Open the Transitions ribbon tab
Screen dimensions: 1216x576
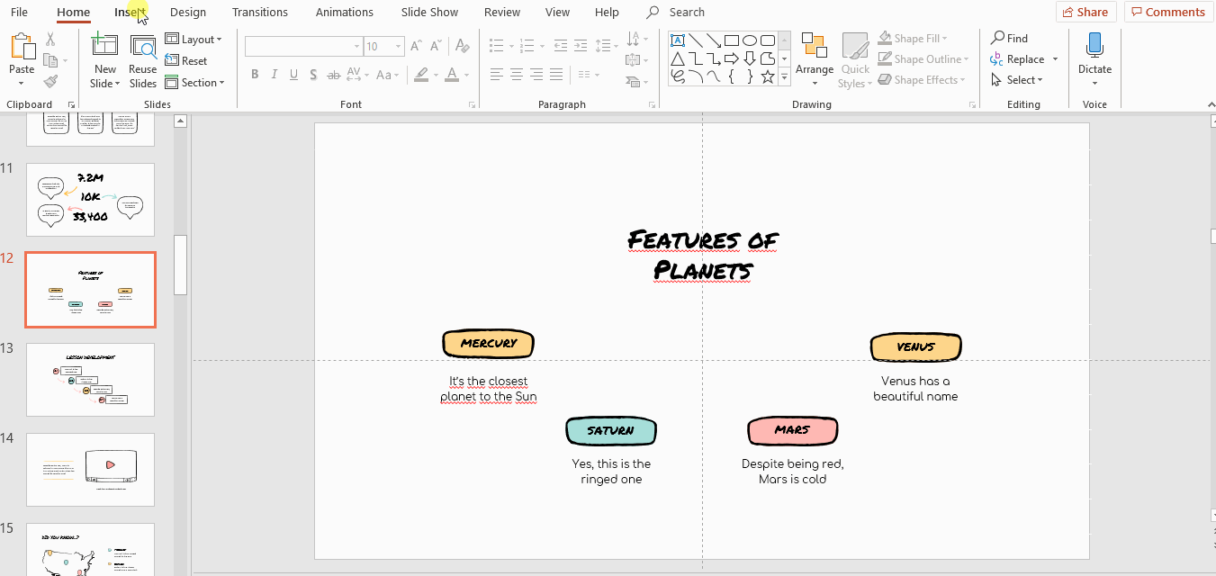click(x=259, y=12)
